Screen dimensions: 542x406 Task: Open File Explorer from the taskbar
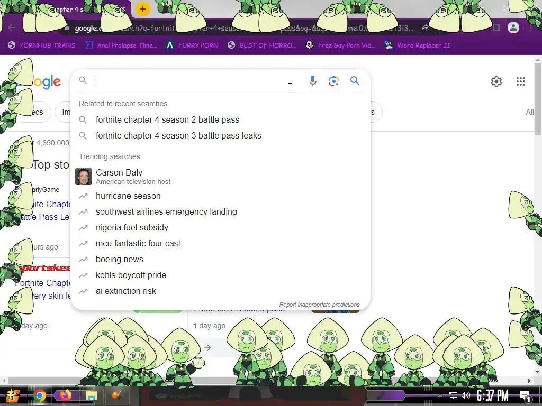pyautogui.click(x=91, y=395)
